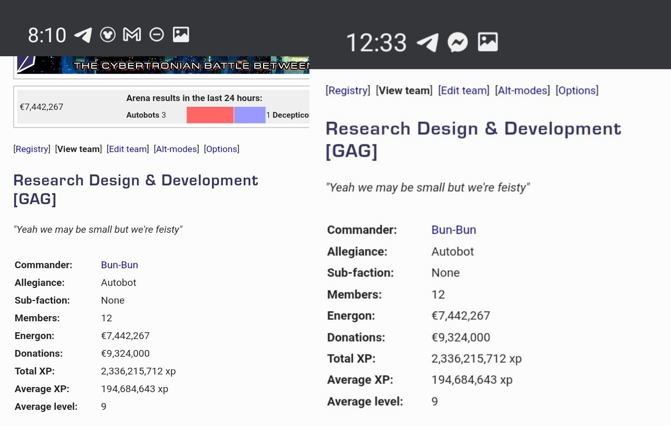Viewport: 671px width, 426px height.
Task: Open Registry link under the 12:33 status bar
Action: (x=347, y=91)
